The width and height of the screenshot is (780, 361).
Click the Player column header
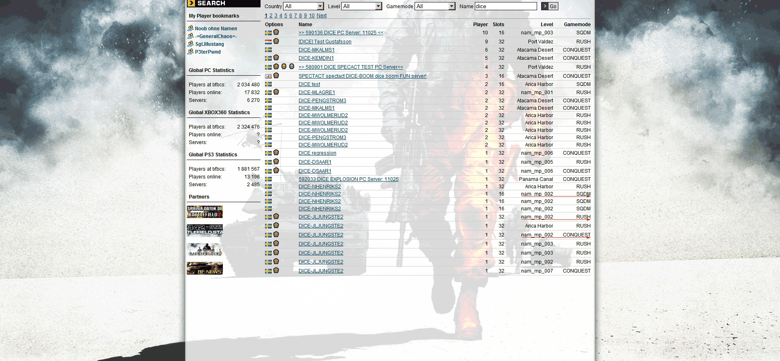coord(481,25)
